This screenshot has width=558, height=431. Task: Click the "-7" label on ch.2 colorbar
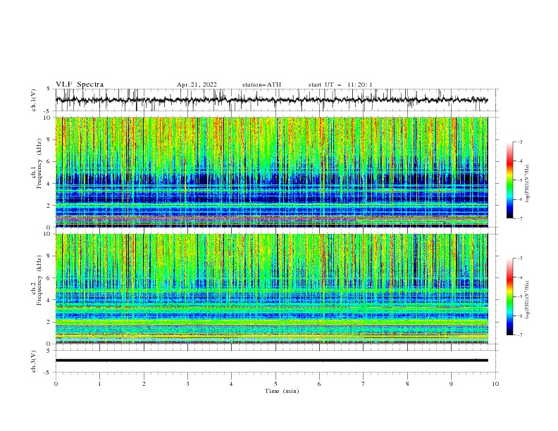click(x=520, y=335)
